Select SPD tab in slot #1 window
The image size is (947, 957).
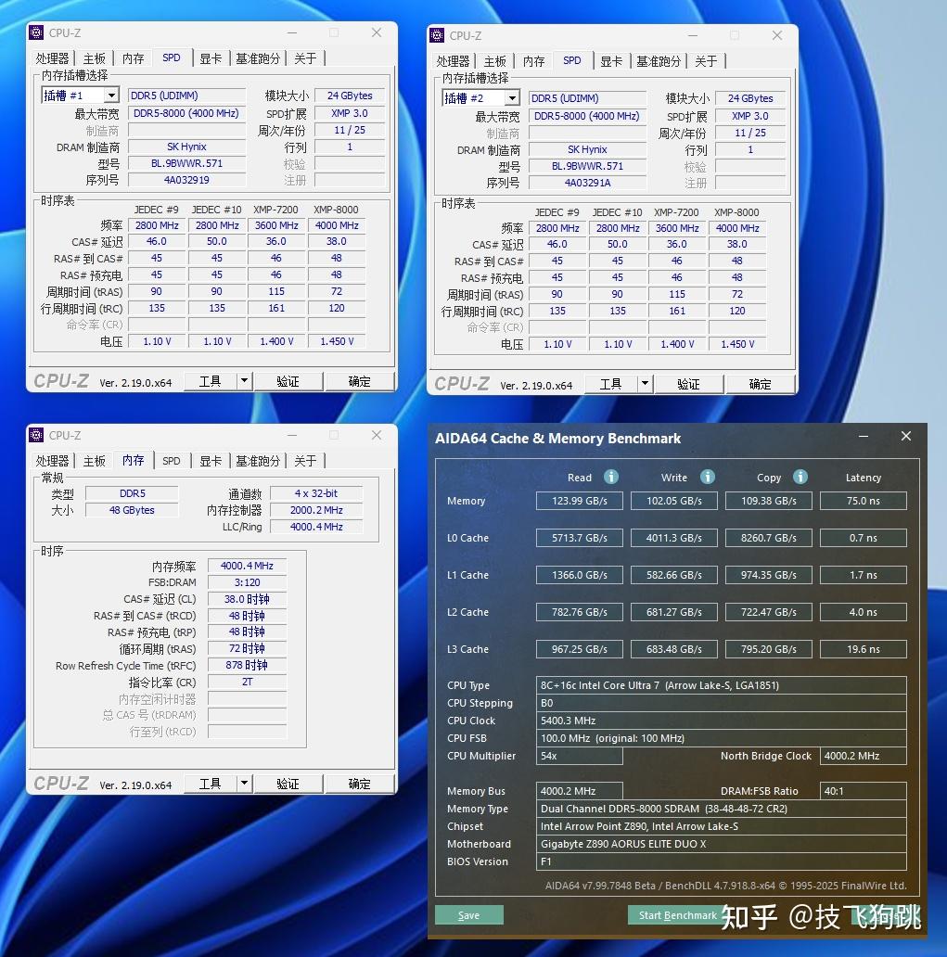pyautogui.click(x=172, y=58)
